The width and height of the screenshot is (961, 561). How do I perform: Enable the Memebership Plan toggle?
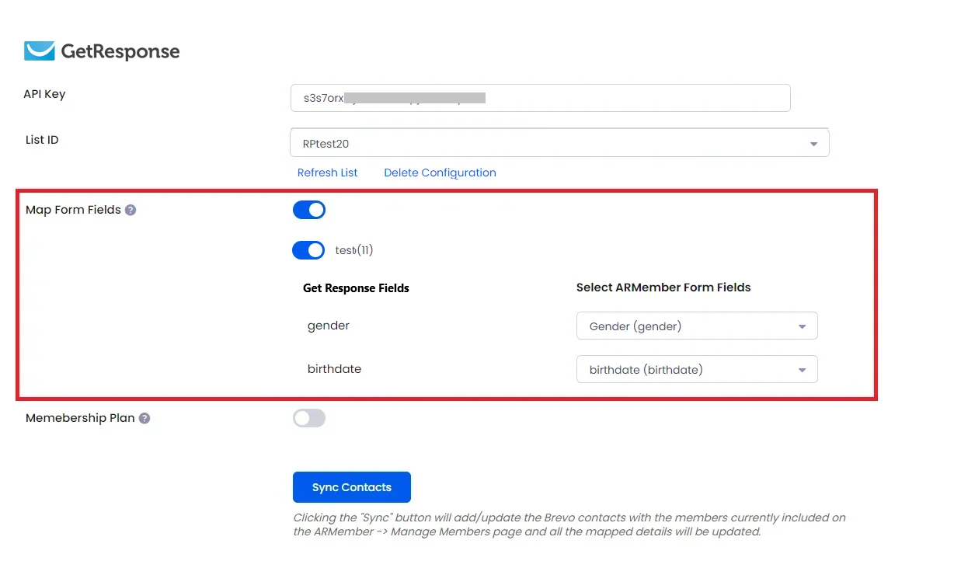coord(309,418)
